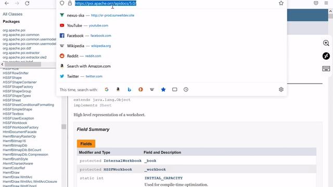Image resolution: width=333 pixels, height=187 pixels.
Task: Select the Facebook suggestion icon
Action: 62,35
